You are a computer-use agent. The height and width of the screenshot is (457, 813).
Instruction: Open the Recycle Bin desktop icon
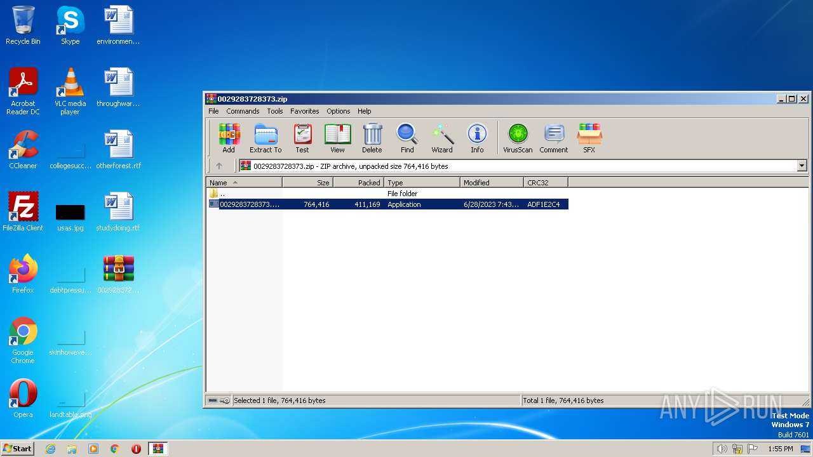point(23,25)
